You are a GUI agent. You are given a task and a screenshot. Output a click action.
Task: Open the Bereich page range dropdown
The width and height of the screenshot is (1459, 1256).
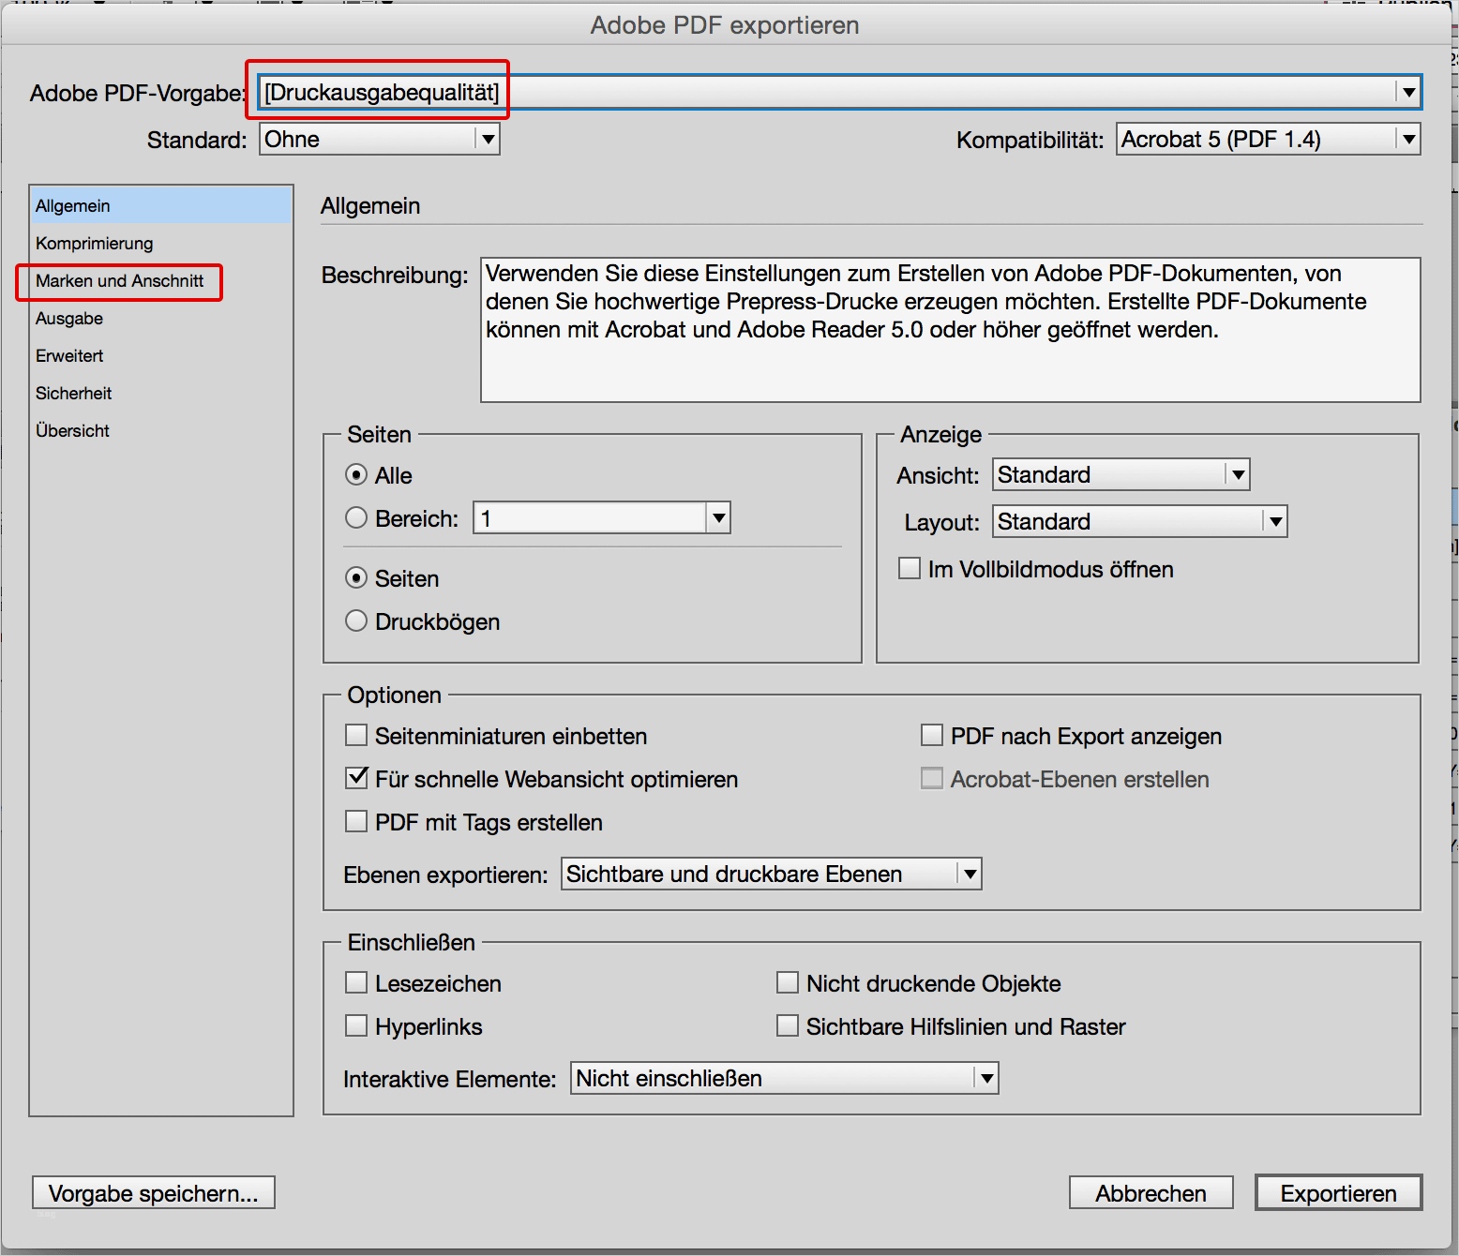[717, 516]
